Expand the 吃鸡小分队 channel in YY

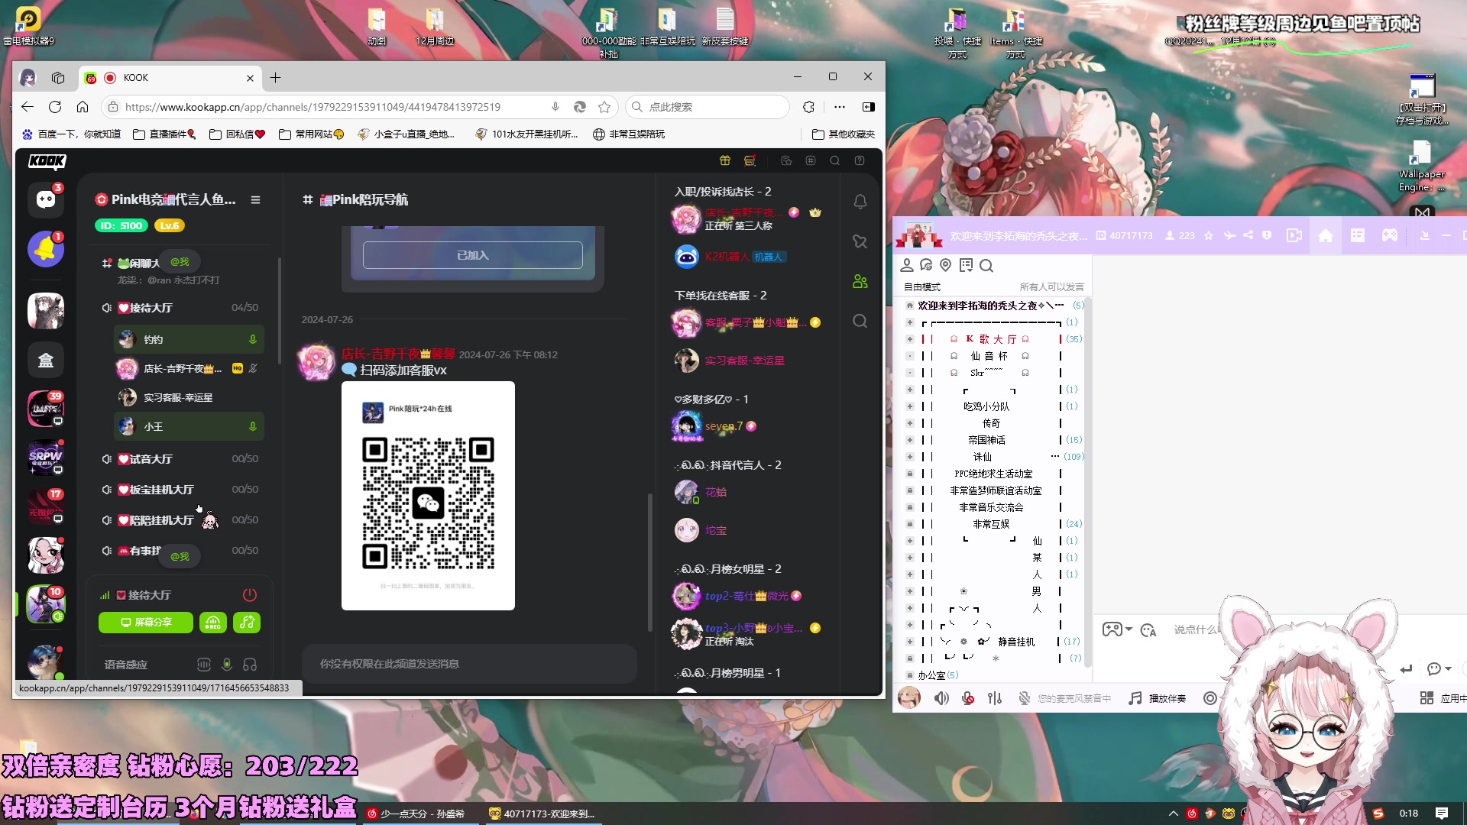910,406
